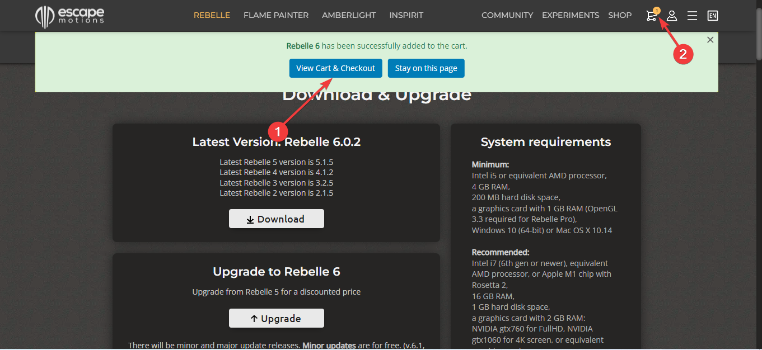Click the Latest Rebelle 5 version line
This screenshot has width=762, height=350.
(277, 162)
